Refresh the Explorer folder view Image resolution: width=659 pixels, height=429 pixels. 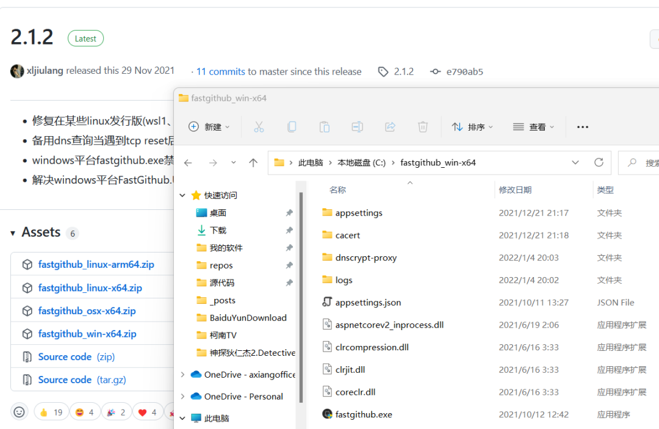599,162
